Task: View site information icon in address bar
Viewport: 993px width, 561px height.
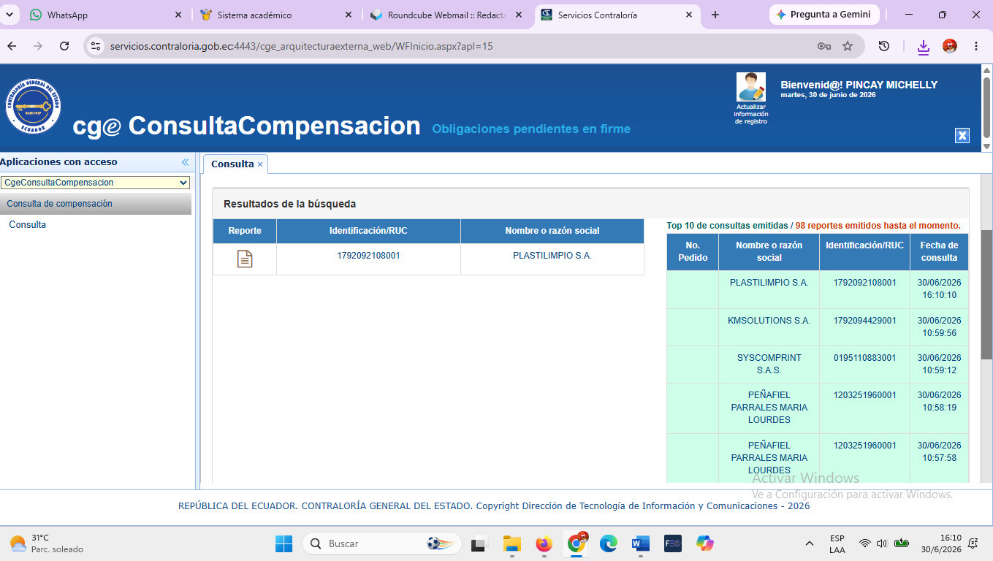Action: tap(96, 46)
